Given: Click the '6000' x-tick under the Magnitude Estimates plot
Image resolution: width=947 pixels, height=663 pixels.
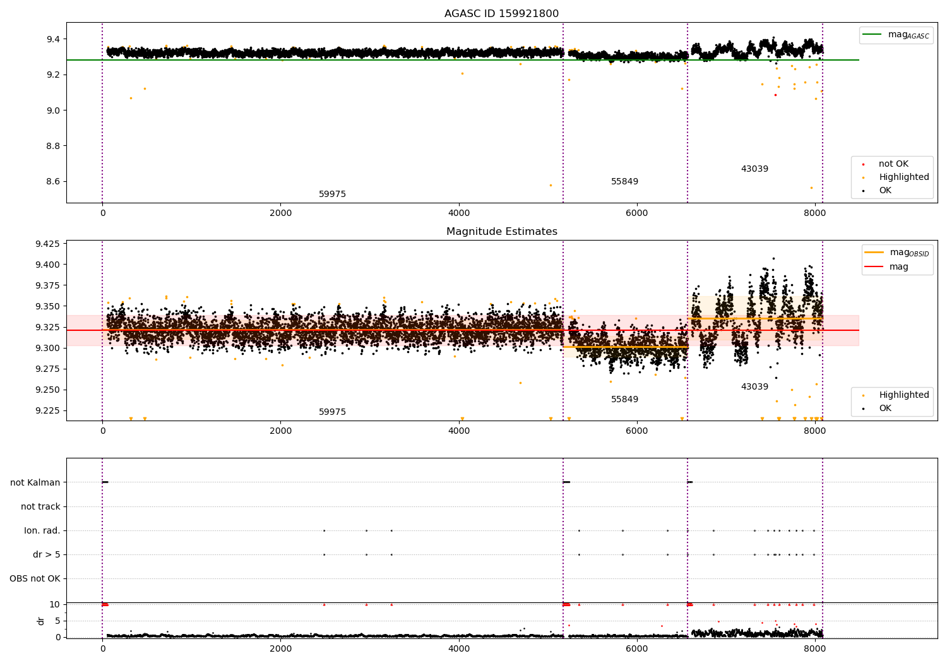Looking at the screenshot, I should coord(636,431).
